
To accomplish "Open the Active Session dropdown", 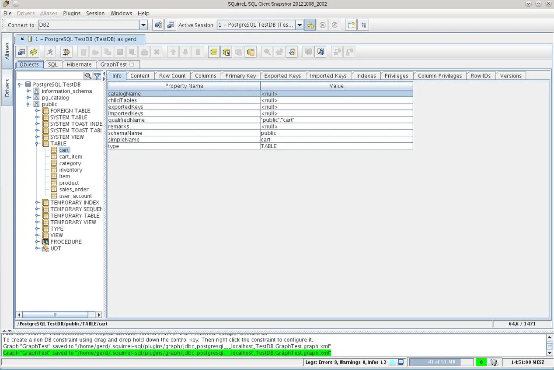I will 300,25.
